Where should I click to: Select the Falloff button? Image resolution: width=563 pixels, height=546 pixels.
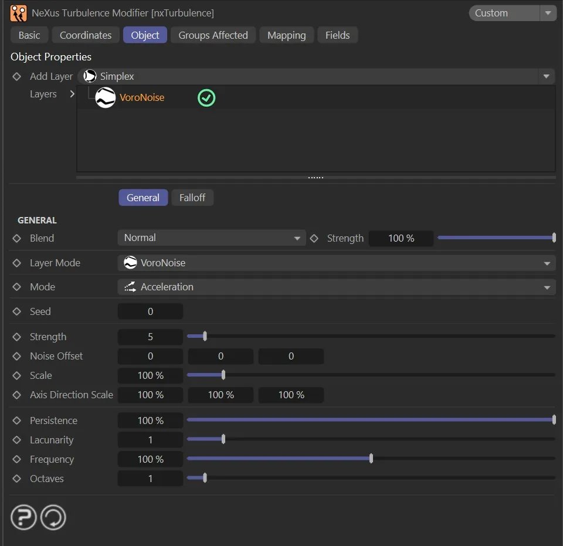(x=192, y=198)
